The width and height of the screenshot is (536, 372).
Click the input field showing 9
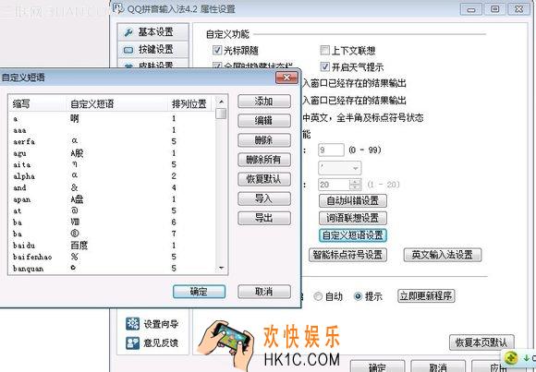331,150
